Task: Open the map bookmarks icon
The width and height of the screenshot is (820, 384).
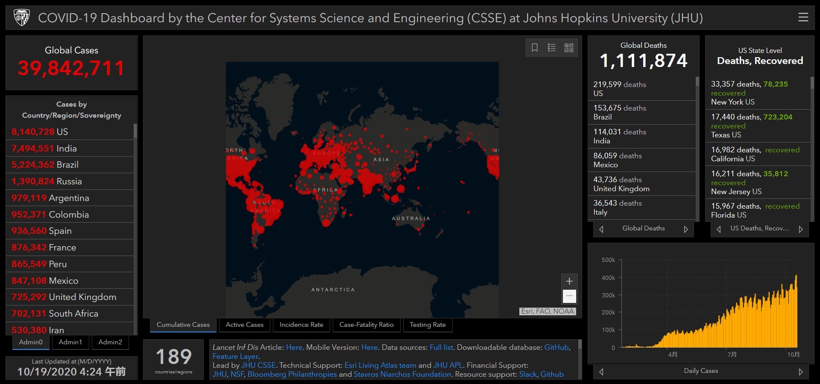Action: pos(534,47)
